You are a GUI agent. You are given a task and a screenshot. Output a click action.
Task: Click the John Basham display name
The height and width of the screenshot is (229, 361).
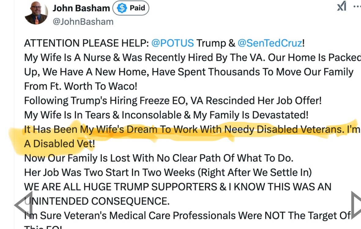tap(81, 8)
